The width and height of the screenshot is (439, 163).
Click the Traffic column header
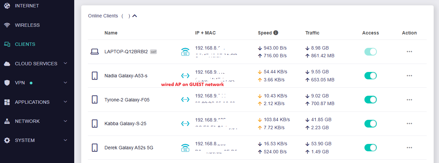pos(312,33)
